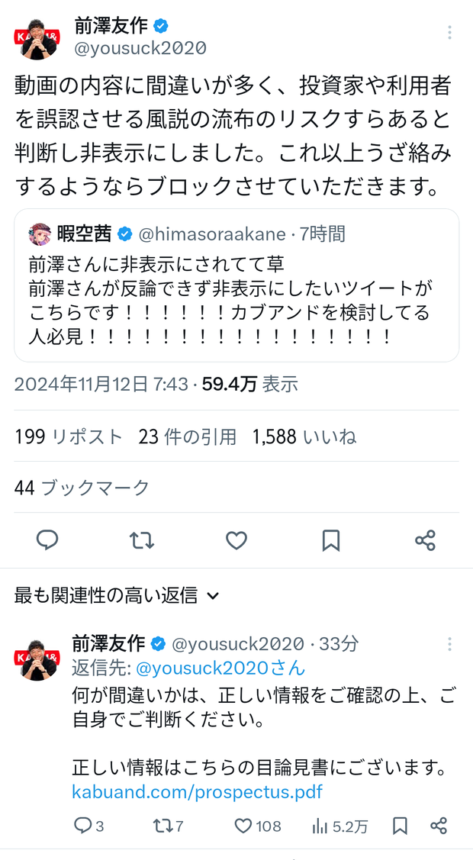This screenshot has height=860, width=473.
Task: View analytics icon showing 5.2万 on reply
Action: [x=339, y=826]
